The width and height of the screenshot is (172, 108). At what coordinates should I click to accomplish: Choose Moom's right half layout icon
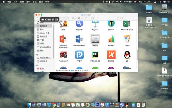click(x=49, y=20)
